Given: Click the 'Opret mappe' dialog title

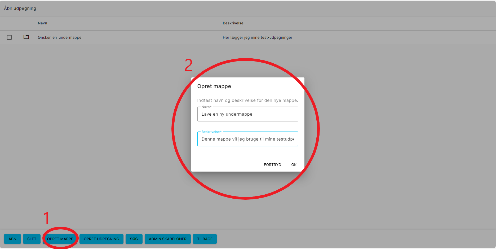Looking at the screenshot, I should pos(214,86).
